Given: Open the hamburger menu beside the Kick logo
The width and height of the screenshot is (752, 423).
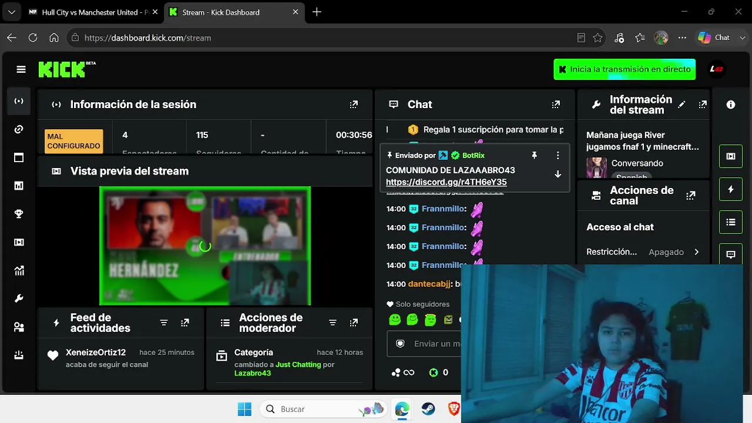Looking at the screenshot, I should coord(21,69).
